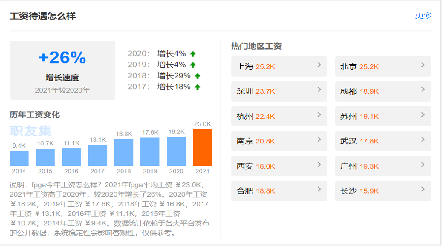Click the +26% growth figure
The width and height of the screenshot is (442, 246).
pos(62,57)
